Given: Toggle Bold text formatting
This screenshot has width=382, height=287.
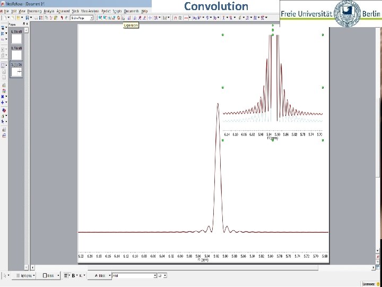Looking at the screenshot, I should [73, 275].
